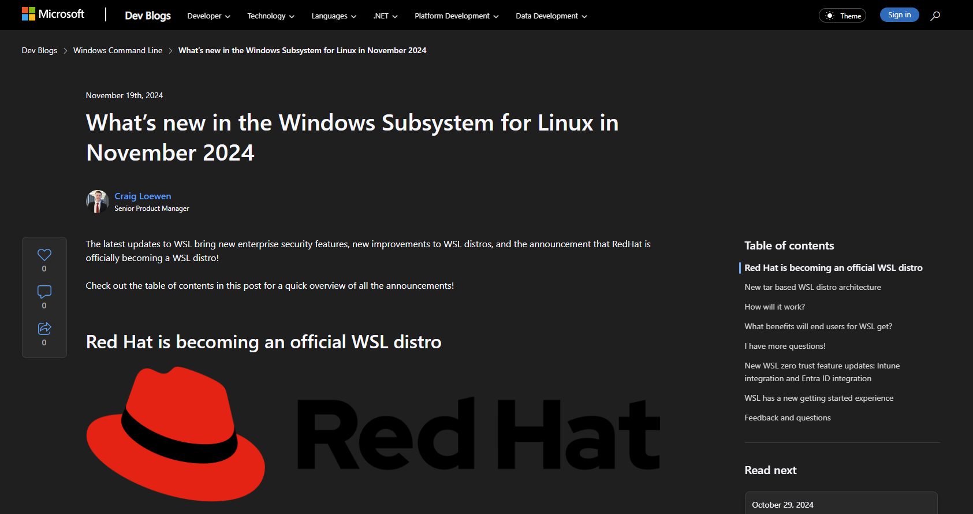973x514 pixels.
Task: Open the search magnifier icon
Action: tap(935, 16)
